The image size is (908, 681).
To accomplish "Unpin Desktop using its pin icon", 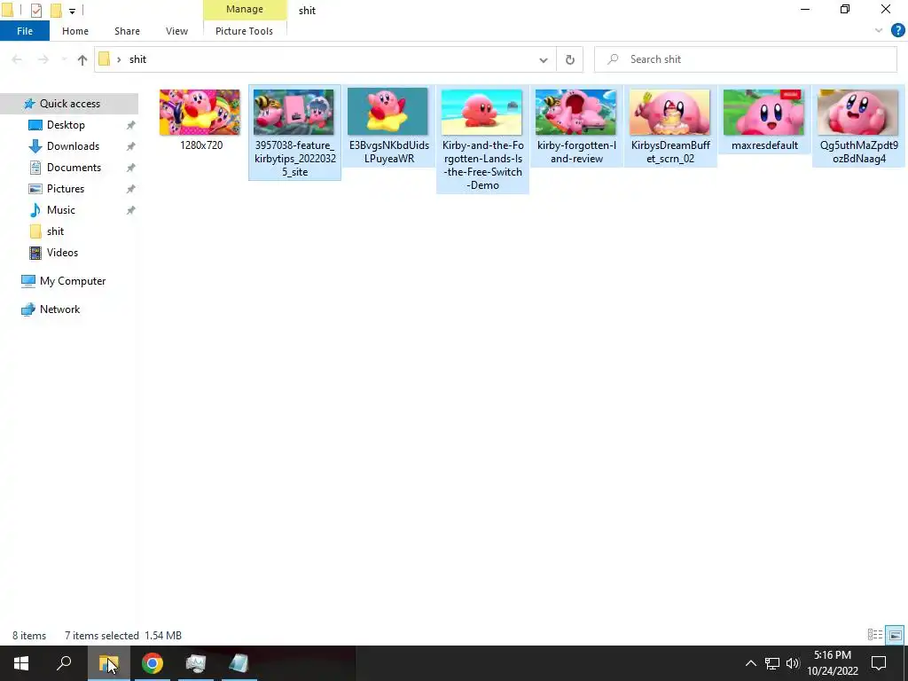I will [131, 125].
